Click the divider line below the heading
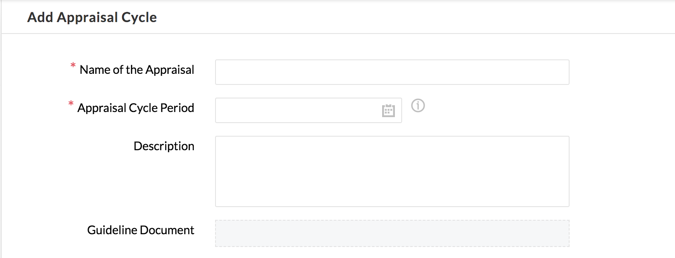This screenshot has width=675, height=258. [337, 34]
